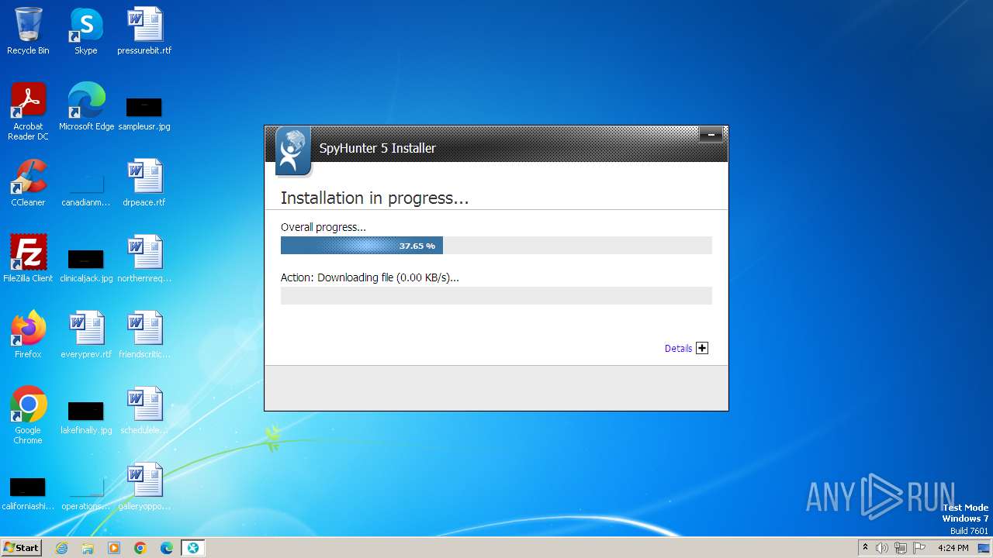Select the lakefinally.jpg file icon
Screen dimensions: 993x558
coord(86,411)
